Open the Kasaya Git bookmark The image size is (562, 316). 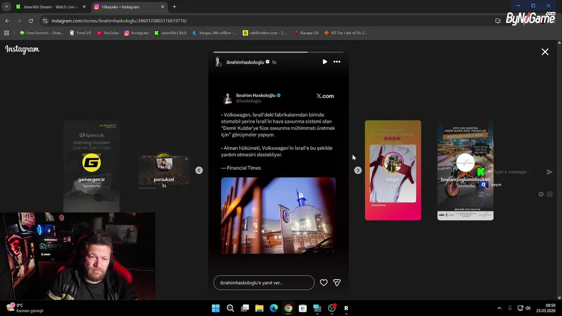point(306,33)
